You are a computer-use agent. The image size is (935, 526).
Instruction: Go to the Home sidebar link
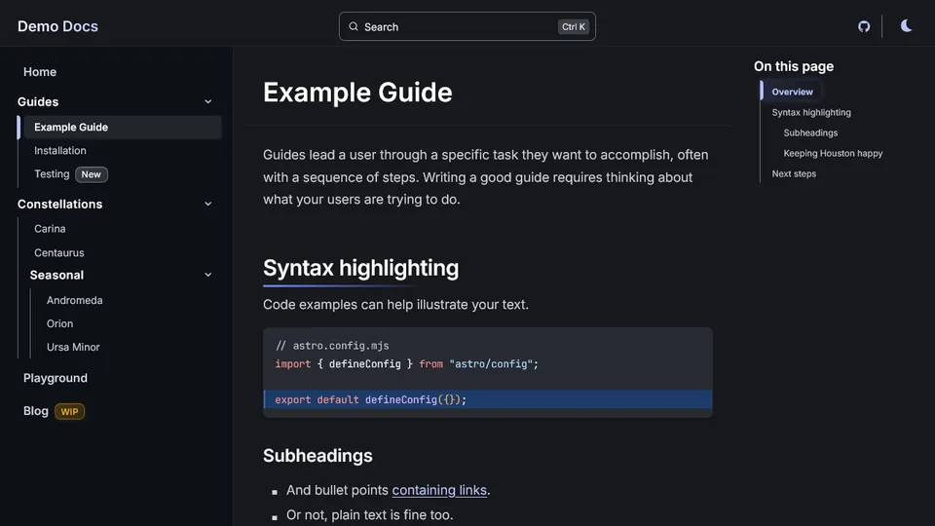click(40, 72)
